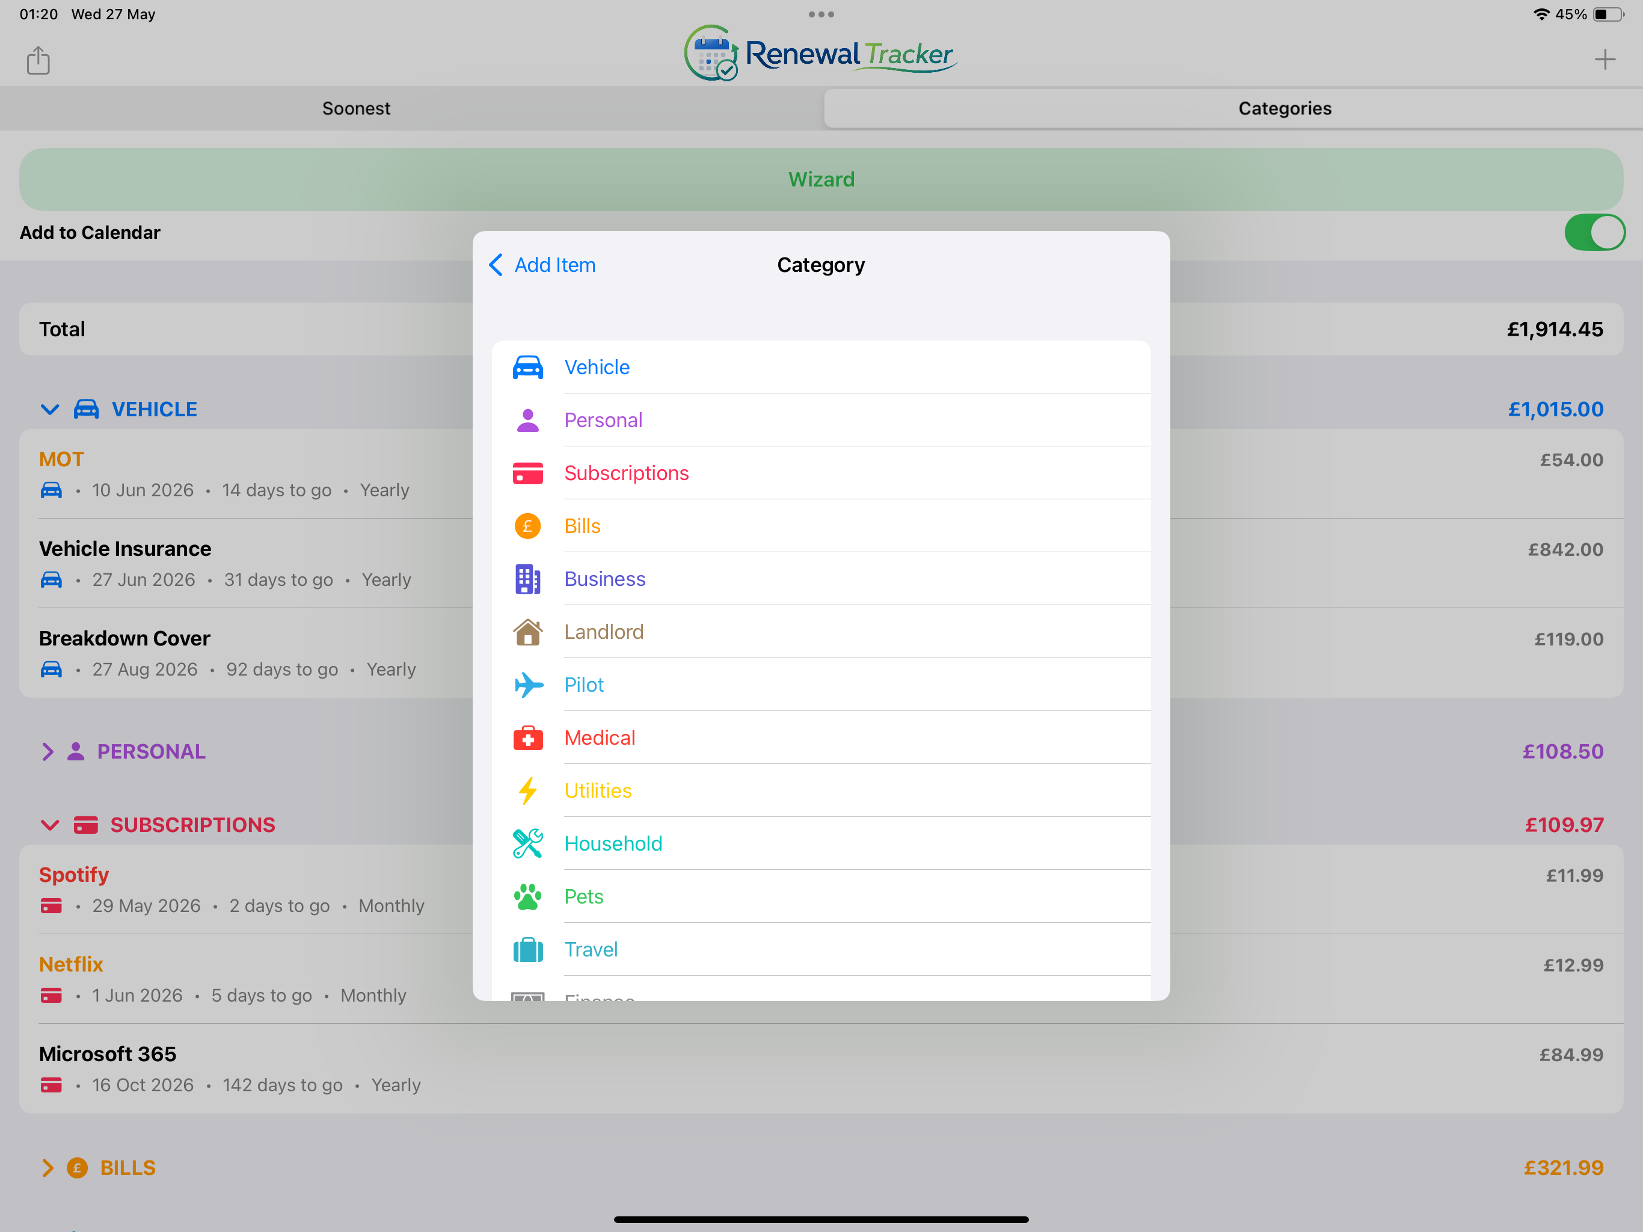Tap the card icon in SUBSCRIPTIONS header

coord(85,825)
